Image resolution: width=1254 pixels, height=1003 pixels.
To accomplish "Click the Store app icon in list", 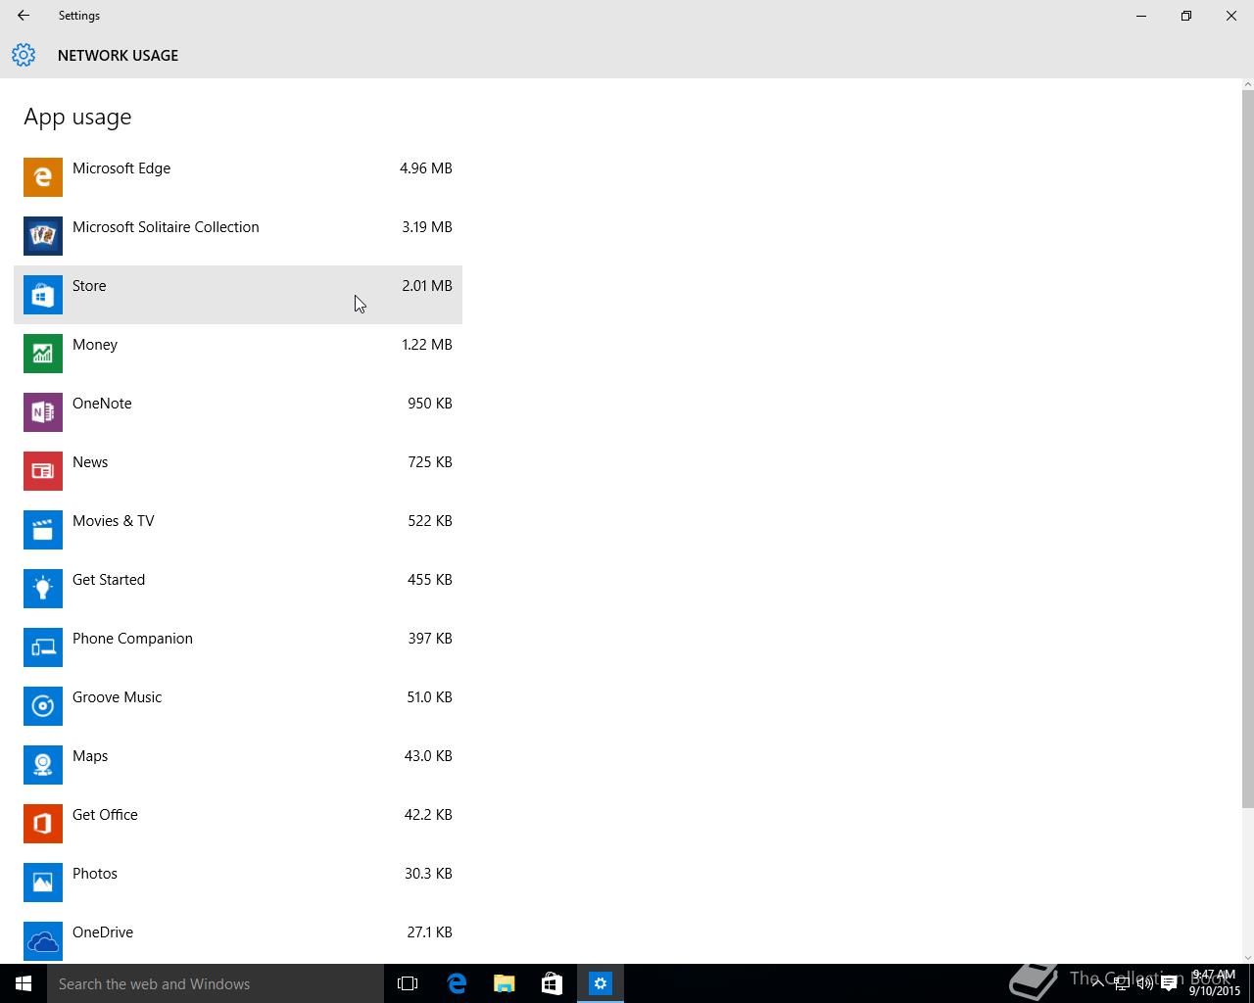I will pos(43,295).
